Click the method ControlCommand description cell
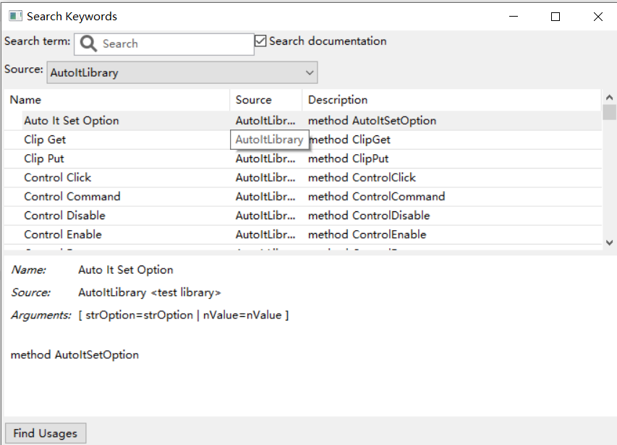 [377, 196]
